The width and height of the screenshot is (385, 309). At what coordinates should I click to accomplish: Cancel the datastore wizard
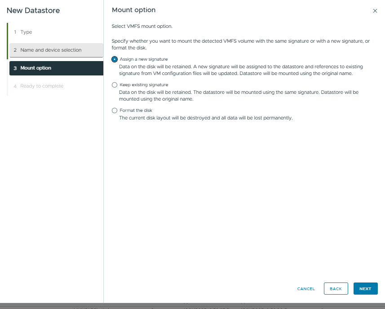click(306, 289)
